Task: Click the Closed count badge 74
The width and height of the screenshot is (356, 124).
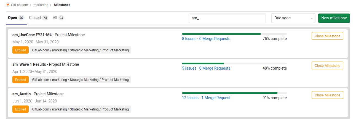Action: [x=45, y=18]
